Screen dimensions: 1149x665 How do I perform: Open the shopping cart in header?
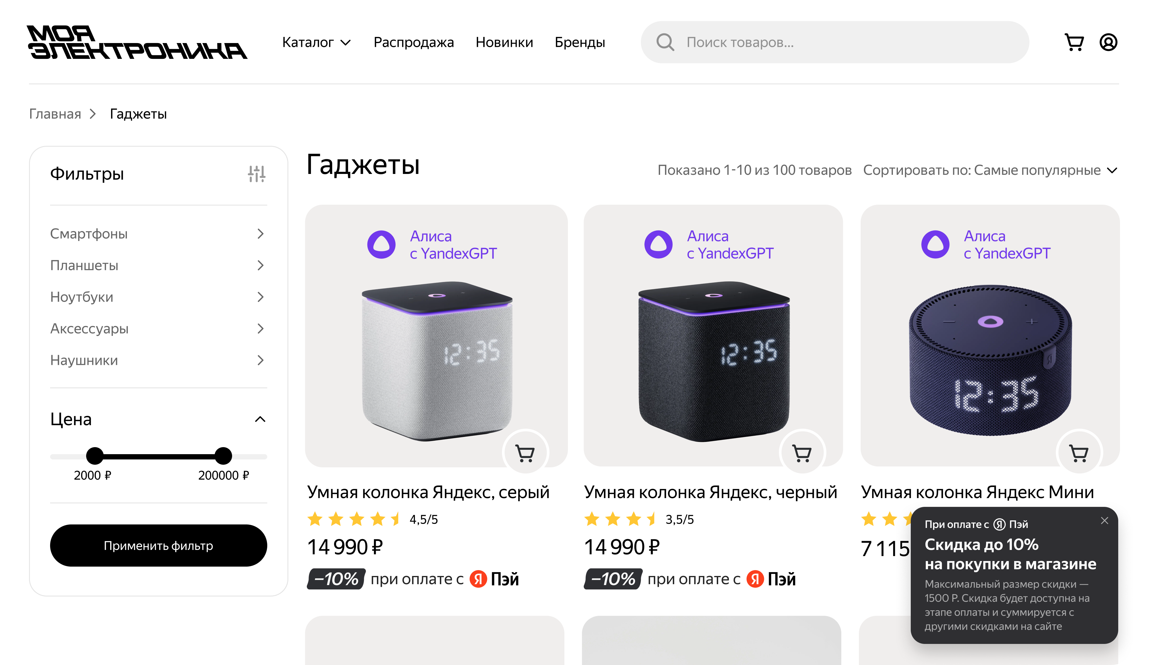[x=1074, y=42]
